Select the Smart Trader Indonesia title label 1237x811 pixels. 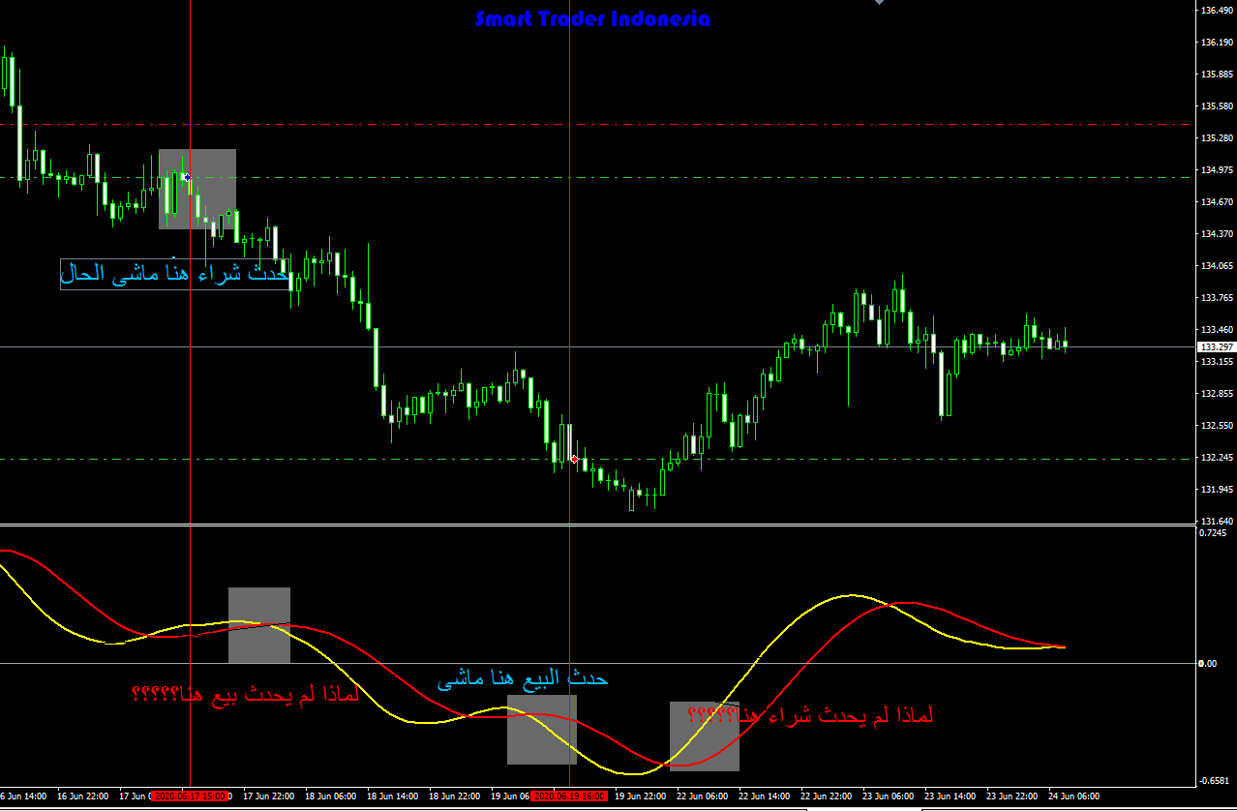[x=592, y=19]
